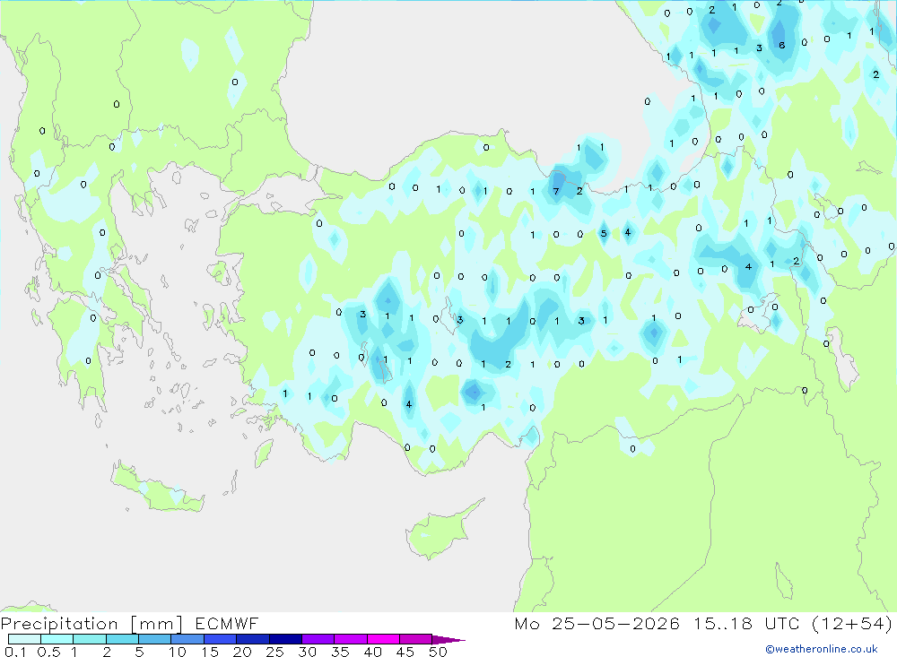This screenshot has height=657, width=897.
Task: Click the '25' legend scale label
Action: (275, 652)
